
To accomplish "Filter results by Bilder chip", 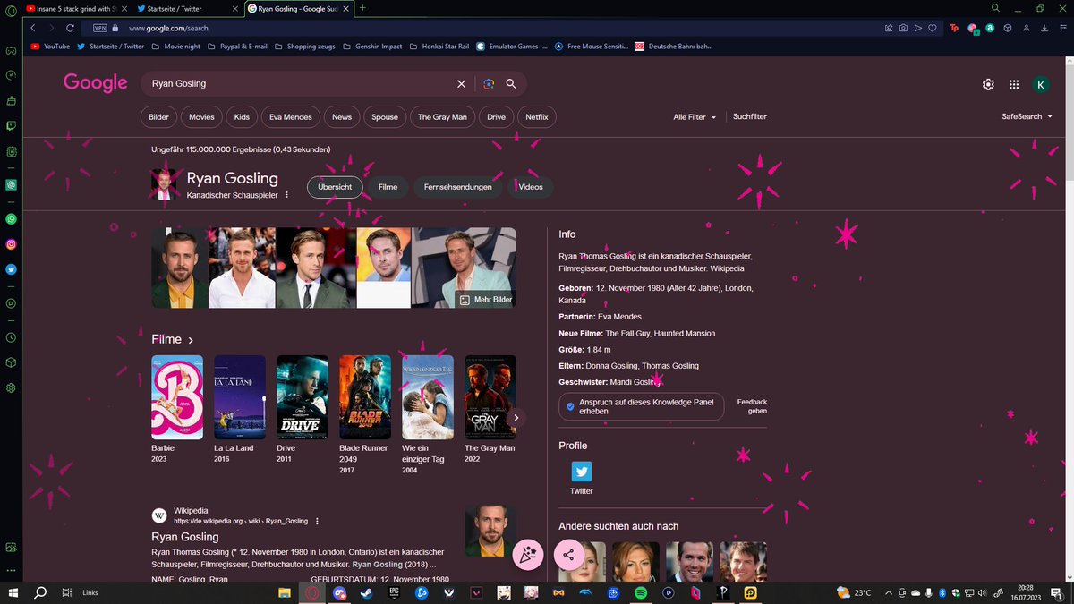I will point(158,117).
